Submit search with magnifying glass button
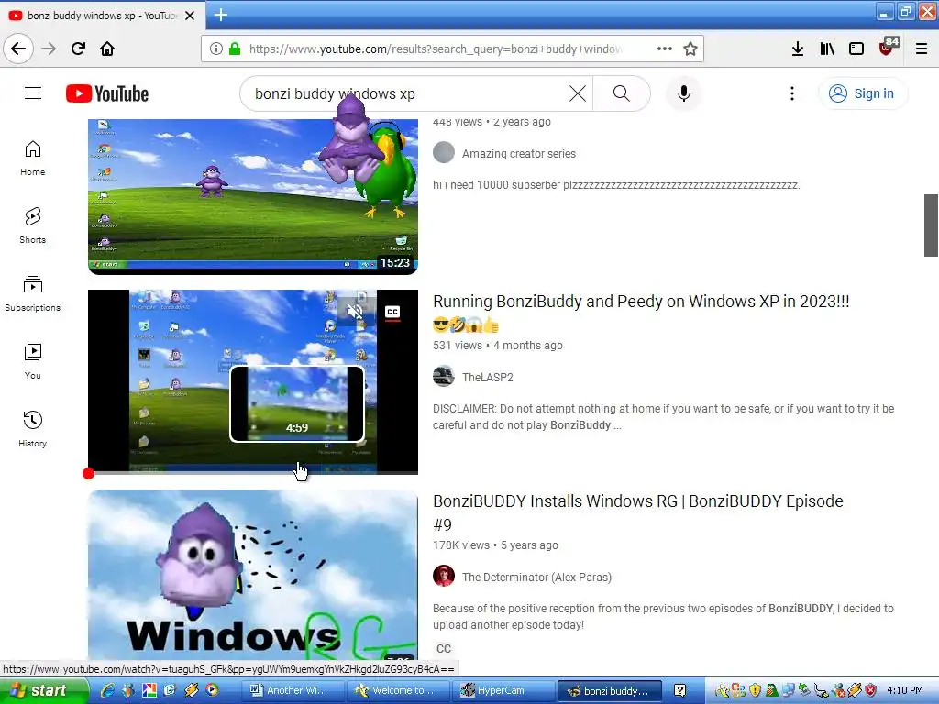Screen dimensions: 939x704 coord(622,93)
